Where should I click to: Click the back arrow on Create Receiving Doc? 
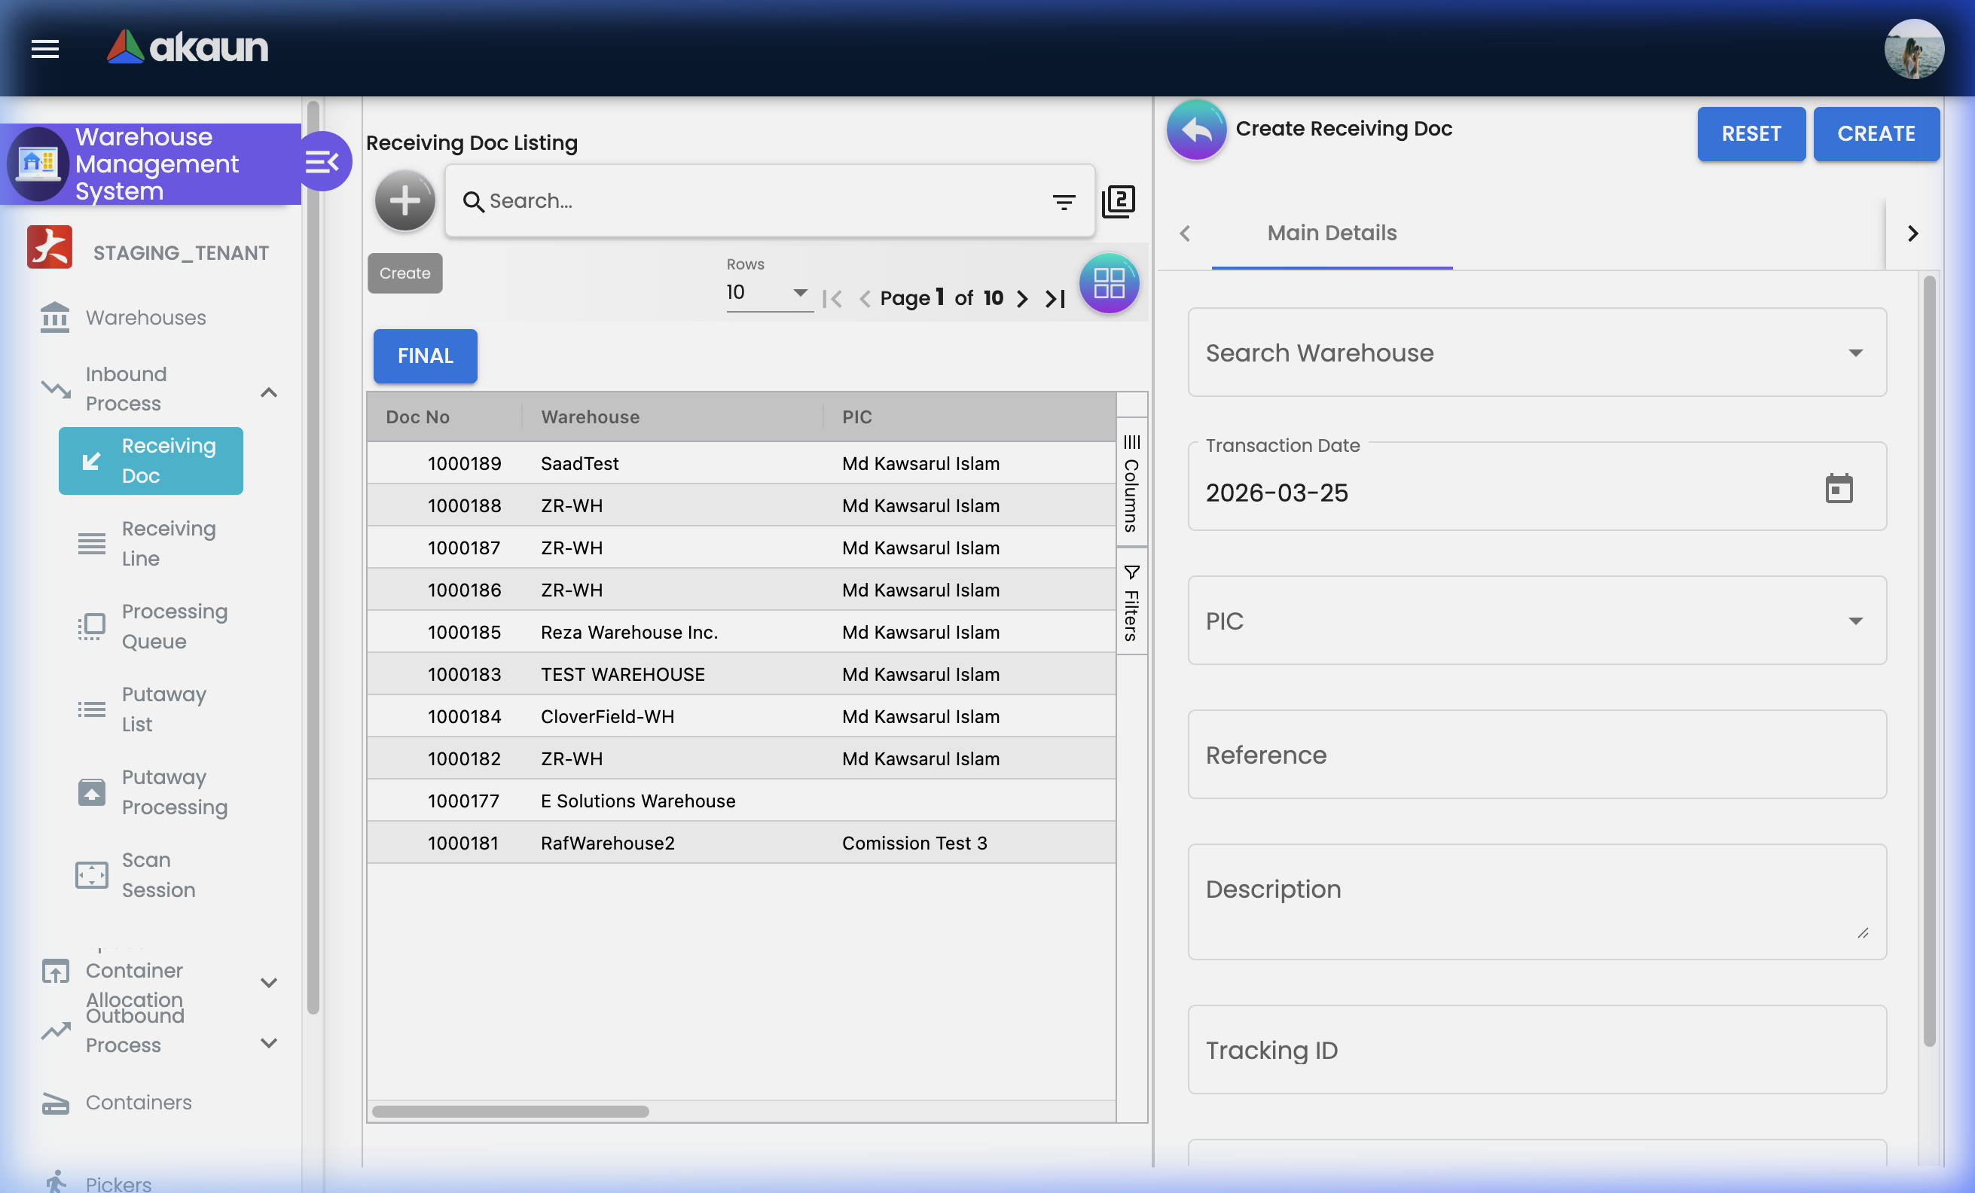(x=1196, y=129)
